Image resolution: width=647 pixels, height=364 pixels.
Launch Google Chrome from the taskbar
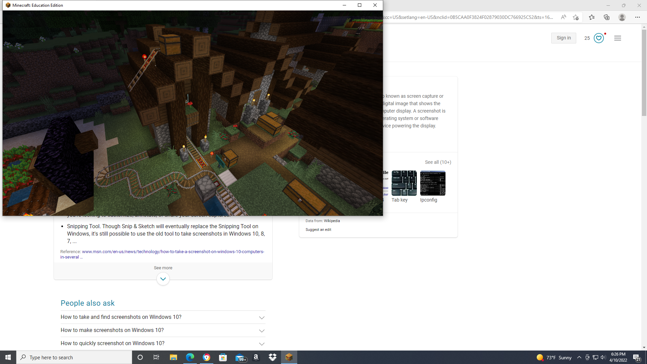(206, 357)
